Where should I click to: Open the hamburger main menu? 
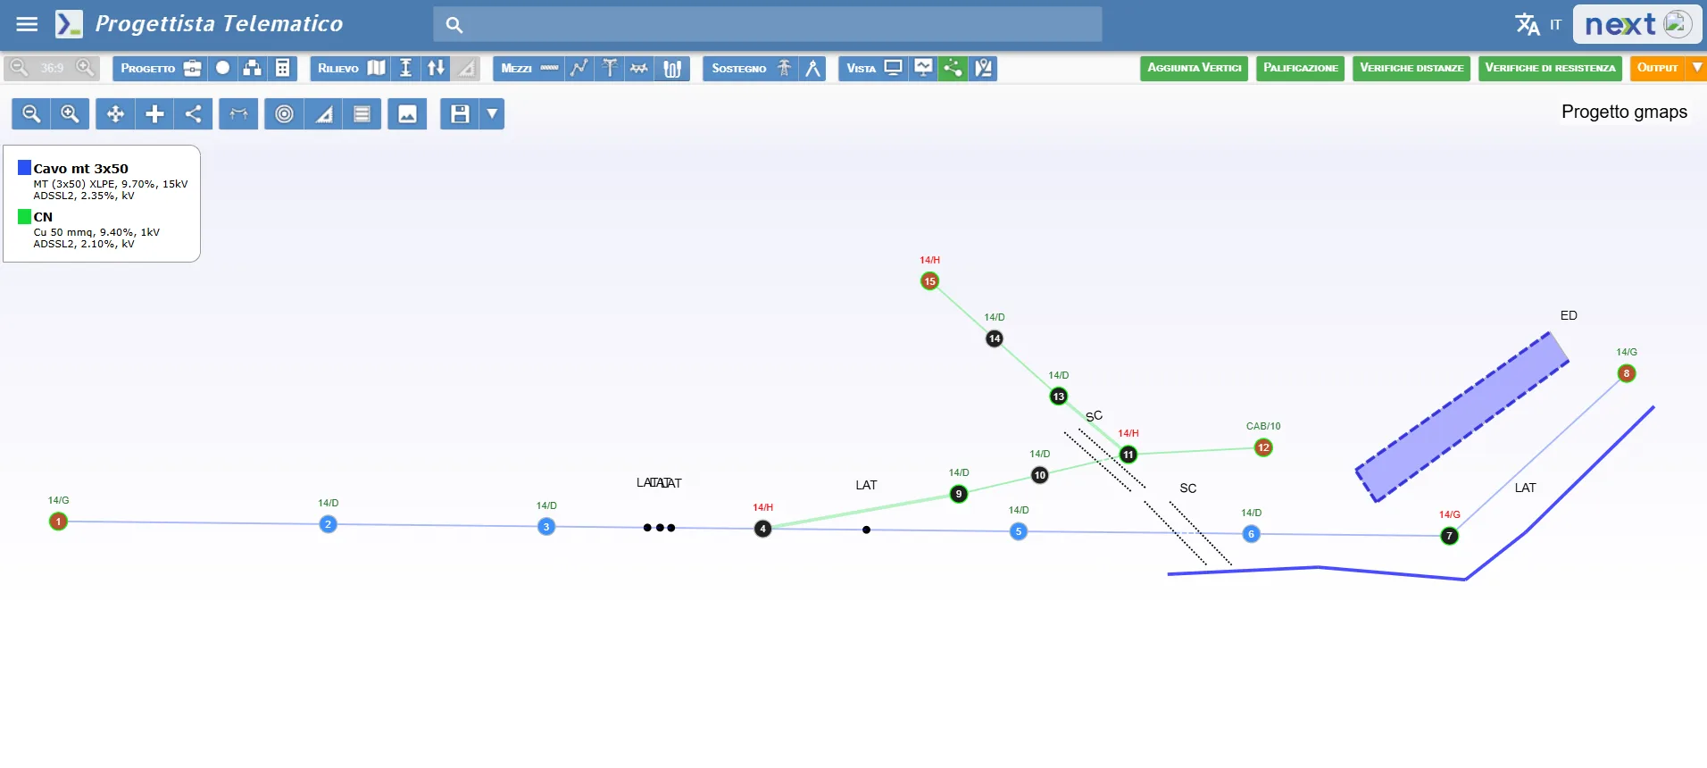28,24
